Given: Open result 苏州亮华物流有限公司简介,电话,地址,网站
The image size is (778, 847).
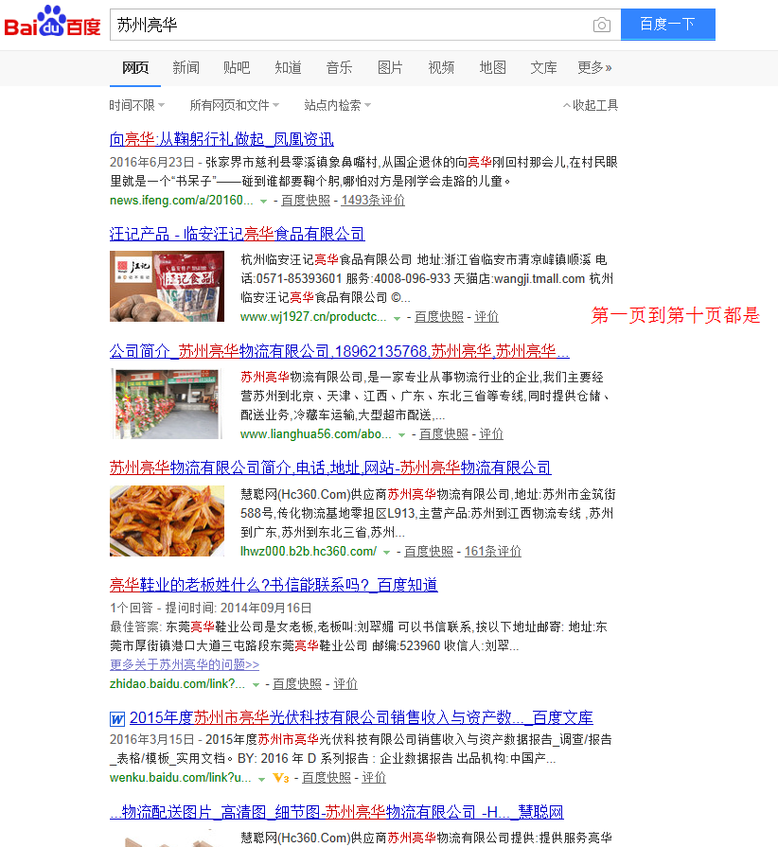Looking at the screenshot, I should point(330,468).
